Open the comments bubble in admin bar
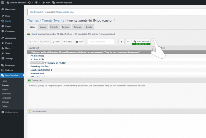 [38, 3]
